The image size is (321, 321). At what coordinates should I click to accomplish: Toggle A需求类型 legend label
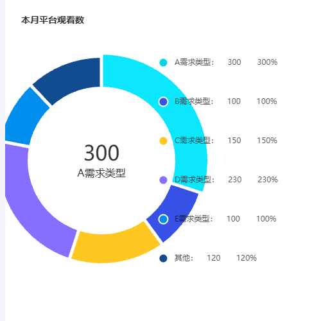(195, 62)
